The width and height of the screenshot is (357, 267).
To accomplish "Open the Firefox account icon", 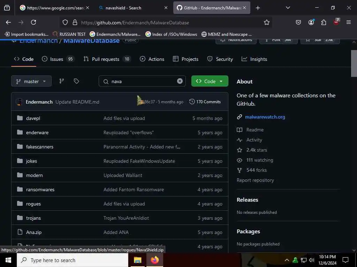I will (x=311, y=22).
